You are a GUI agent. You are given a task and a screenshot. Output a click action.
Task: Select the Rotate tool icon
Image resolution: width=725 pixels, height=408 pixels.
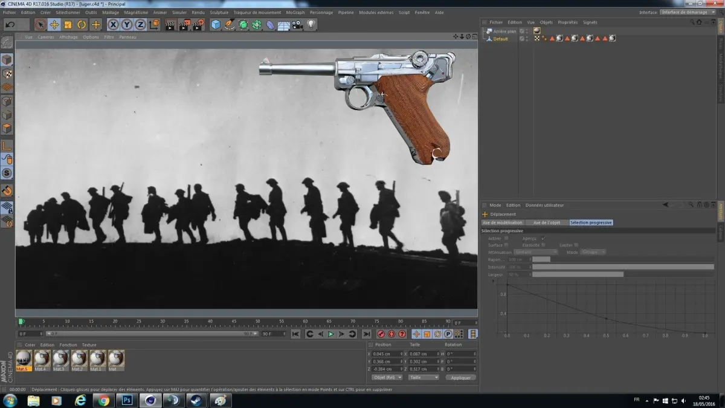[82, 25]
